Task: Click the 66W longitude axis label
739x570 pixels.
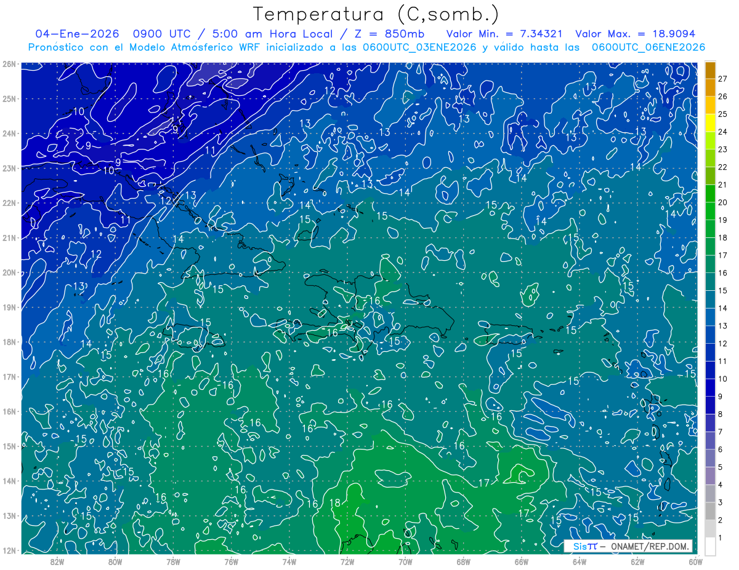Action: point(521,561)
